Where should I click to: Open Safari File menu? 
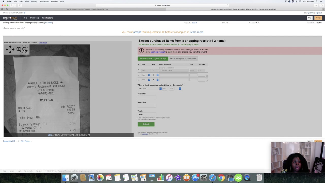[16, 1]
